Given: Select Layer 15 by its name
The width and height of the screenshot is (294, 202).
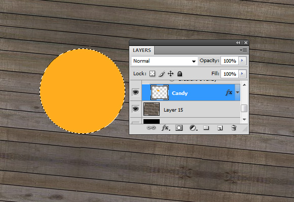Looking at the screenshot, I should (173, 110).
